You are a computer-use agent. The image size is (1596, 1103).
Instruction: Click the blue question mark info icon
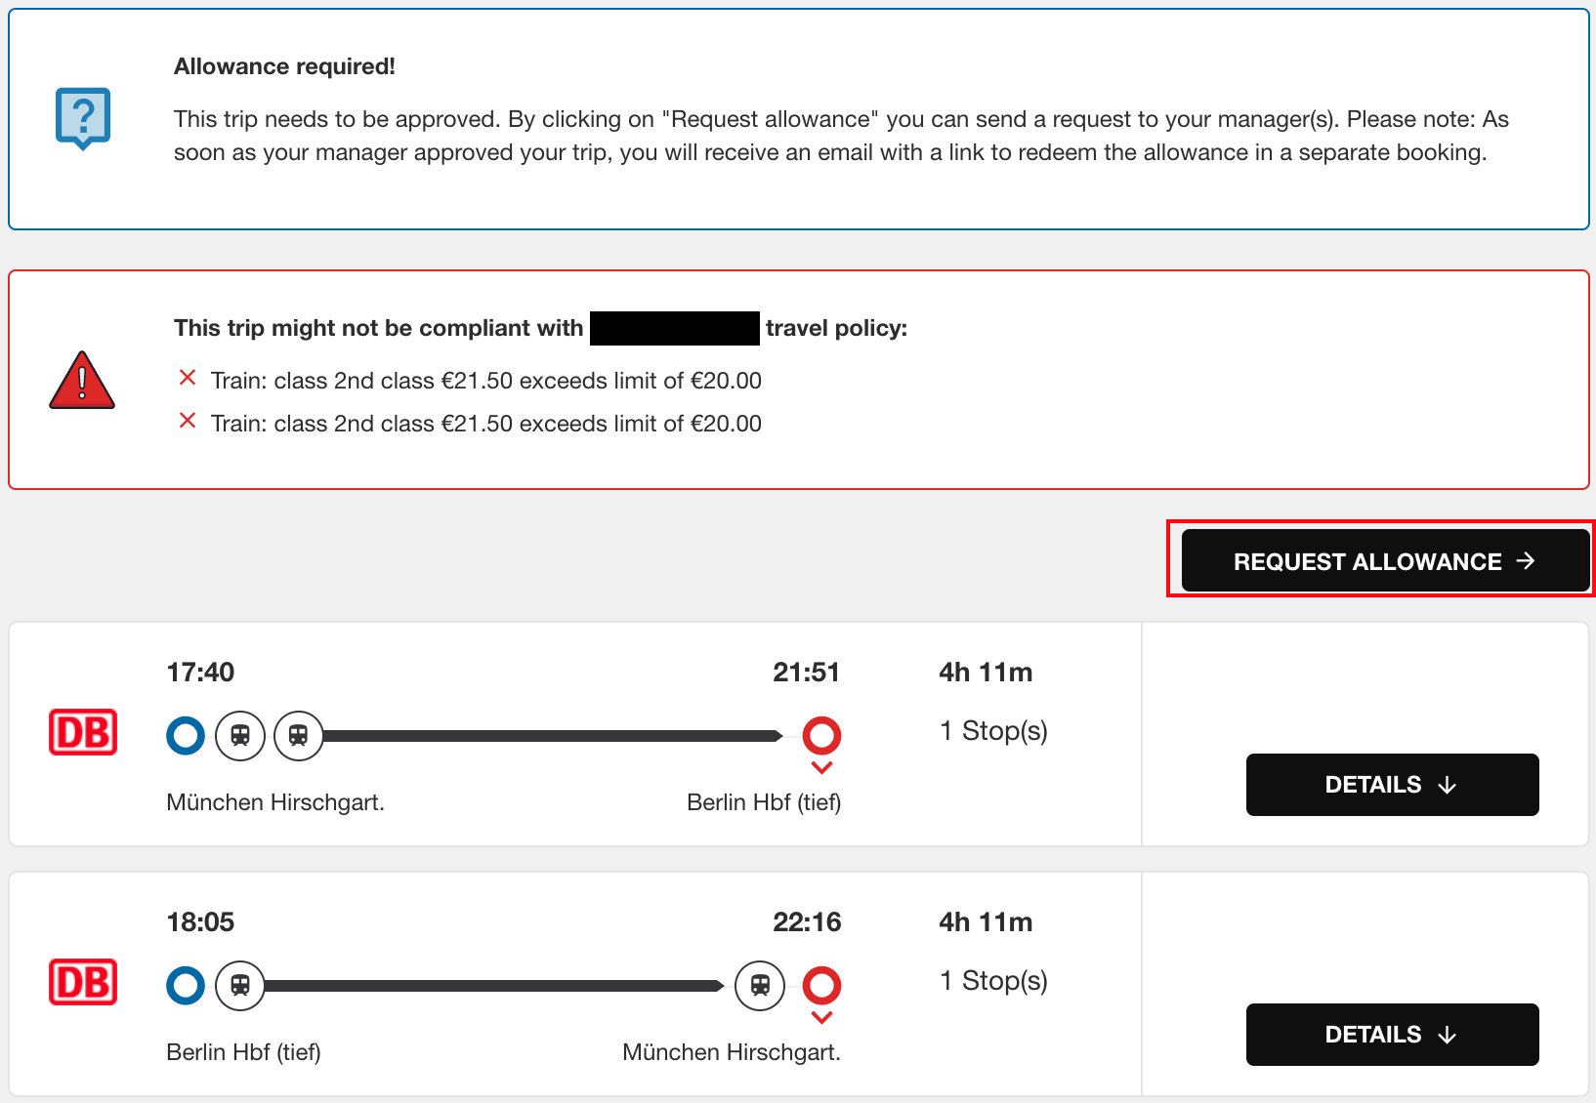[83, 118]
